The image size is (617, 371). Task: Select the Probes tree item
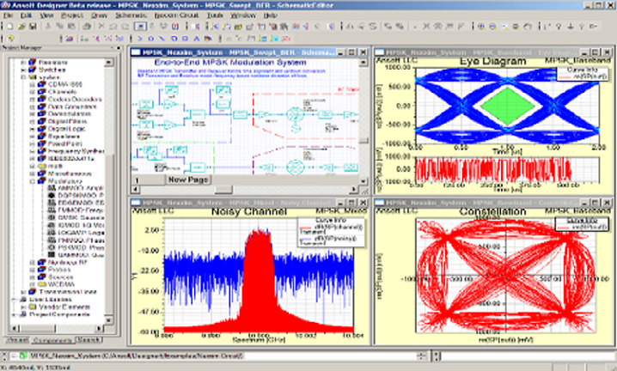(59, 270)
